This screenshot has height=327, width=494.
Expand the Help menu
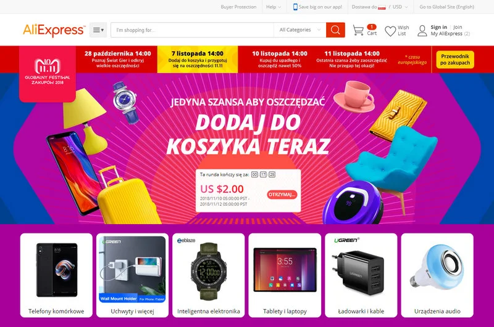[x=274, y=7]
